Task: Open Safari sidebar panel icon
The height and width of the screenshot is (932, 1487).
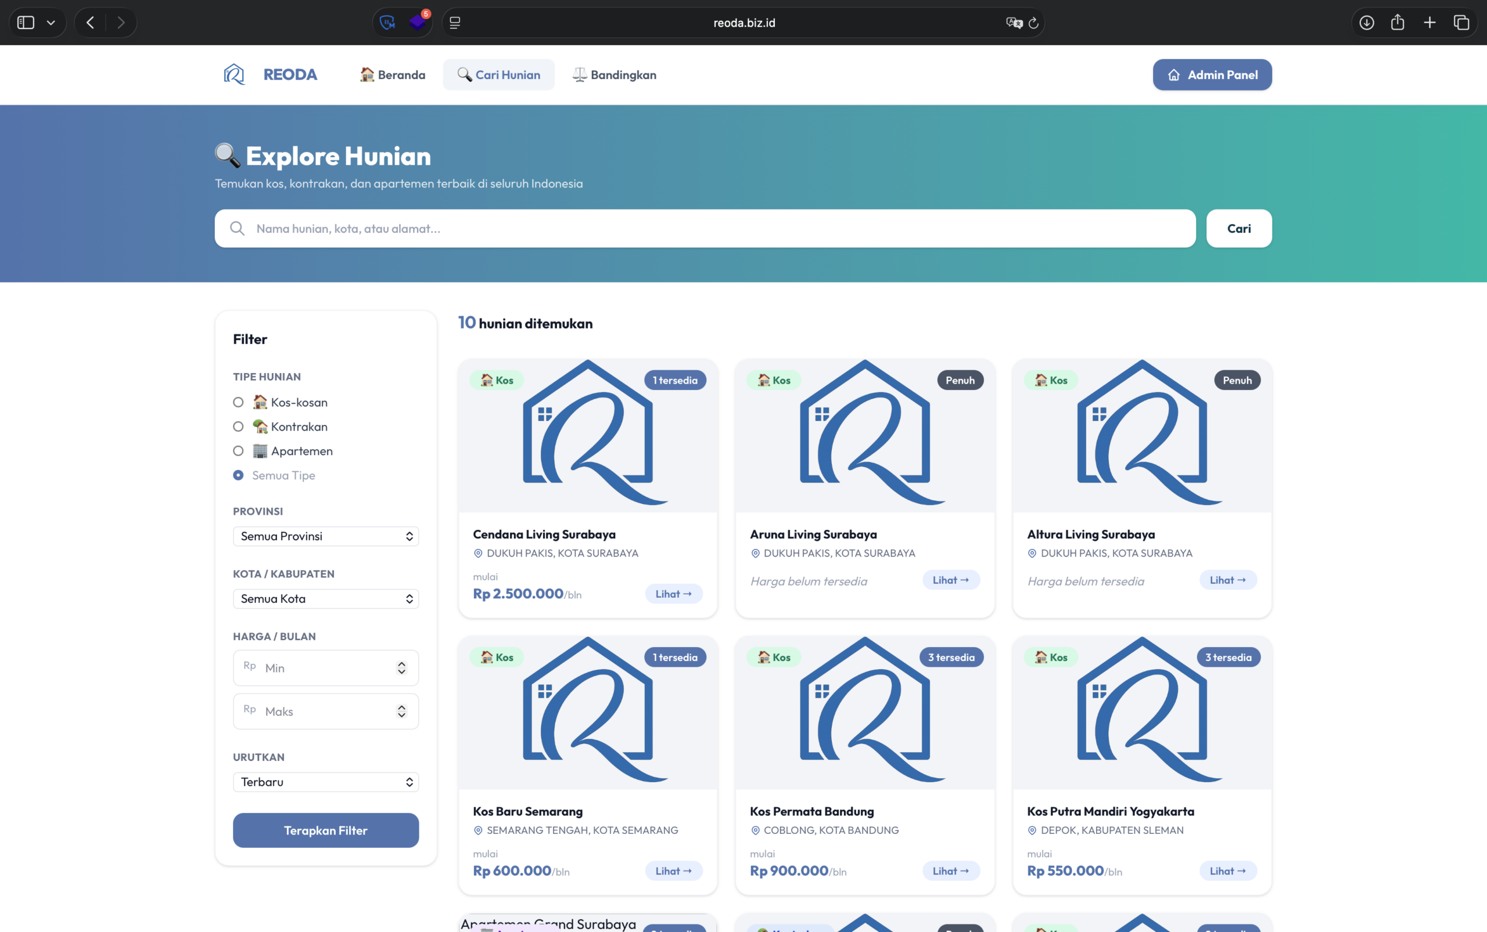Action: tap(26, 23)
